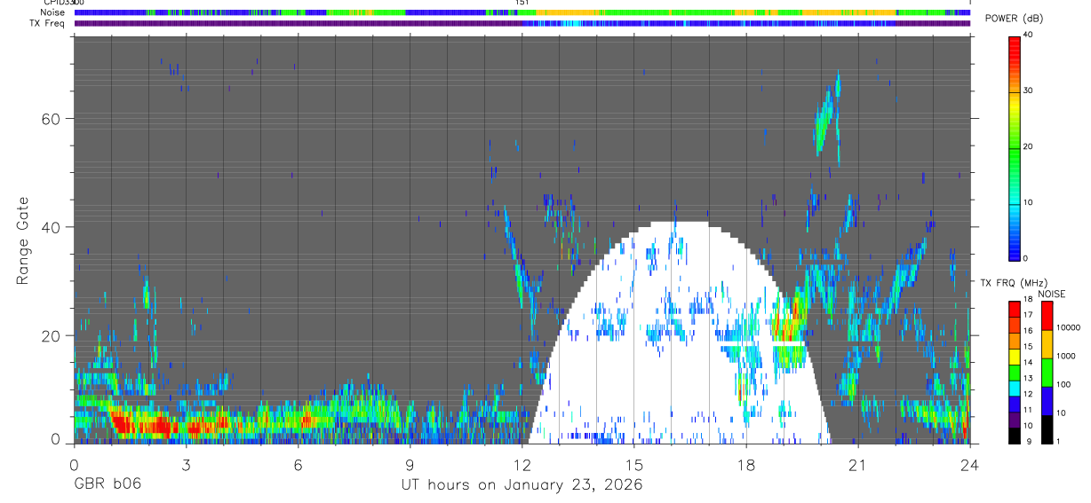Screen dimensions: 1091x503
Task: Click the POWER (dB) color bar
Action: pos(1015,147)
